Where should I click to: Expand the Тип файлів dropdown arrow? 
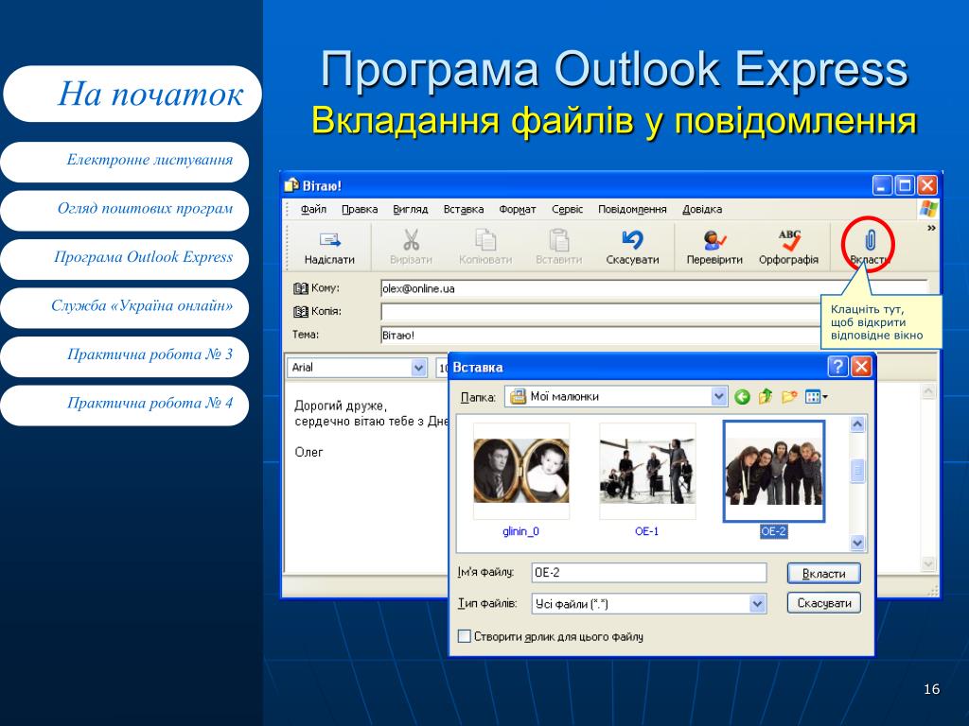(758, 604)
